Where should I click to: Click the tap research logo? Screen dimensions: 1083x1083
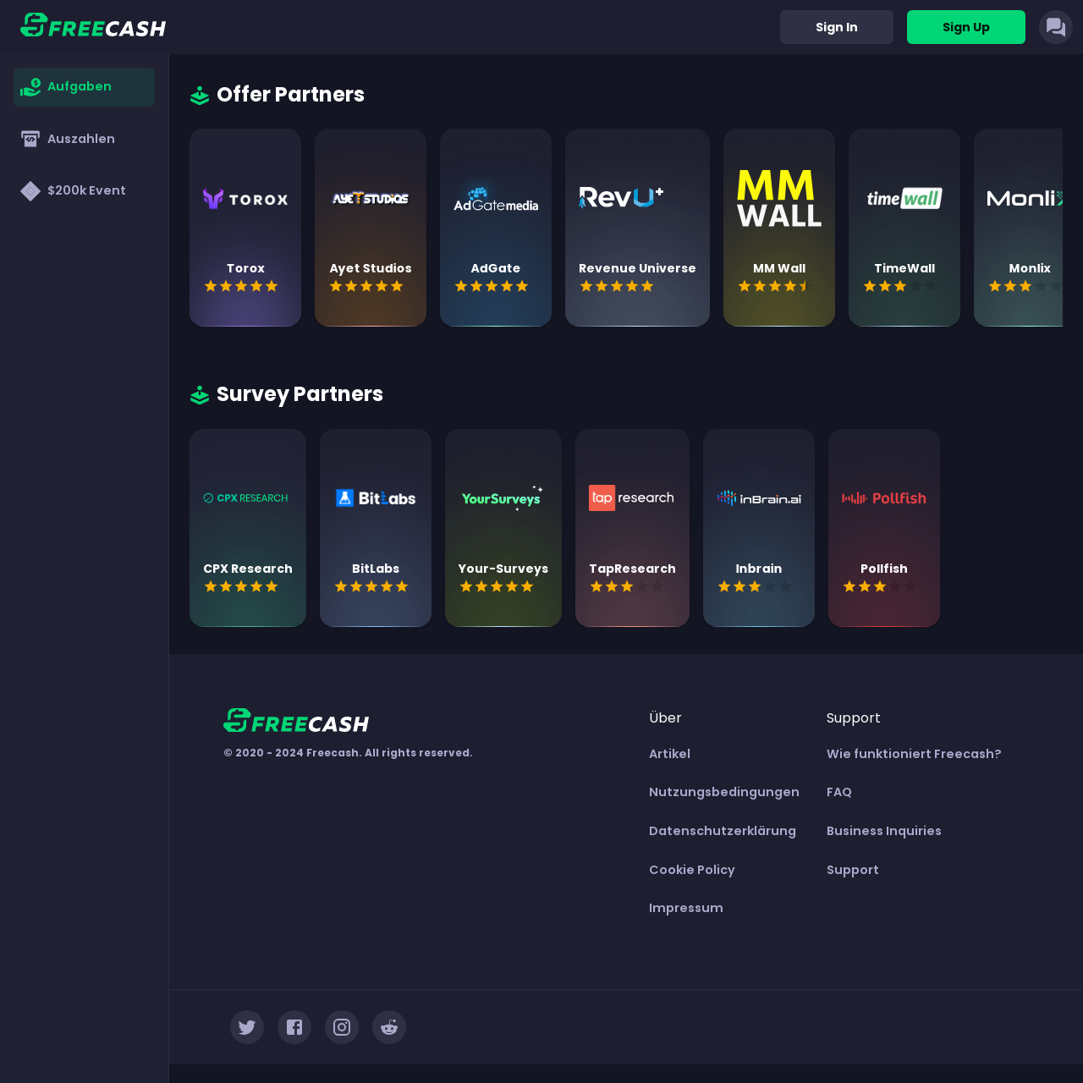click(631, 498)
